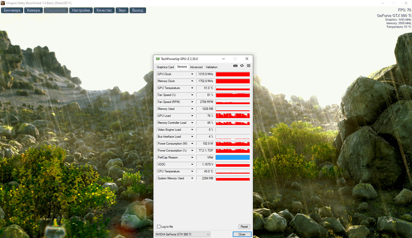Click the GPU-Z title bar app icon
Viewport: 412px width, 238px height.
coord(158,59)
